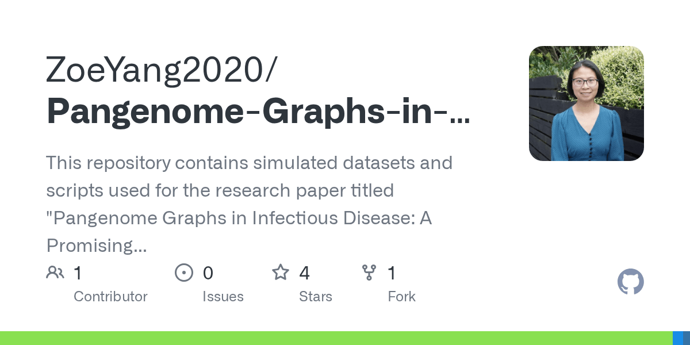Image resolution: width=690 pixels, height=345 pixels.
Task: Open the ZoeYang2020 owner name
Action: (x=162, y=71)
